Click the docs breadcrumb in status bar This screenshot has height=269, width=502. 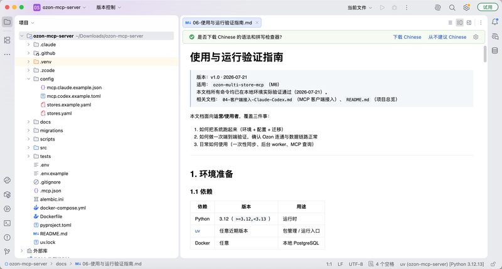coord(61,264)
